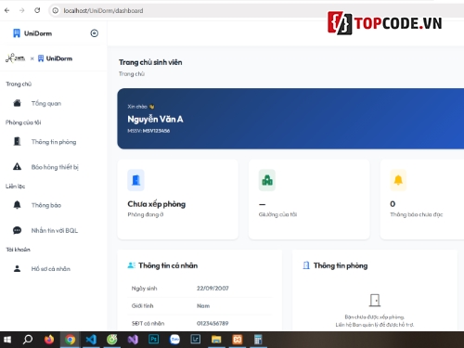Click the localhost/UniDorm/dashboard address bar
This screenshot has width=464, height=348.
pyautogui.click(x=103, y=10)
